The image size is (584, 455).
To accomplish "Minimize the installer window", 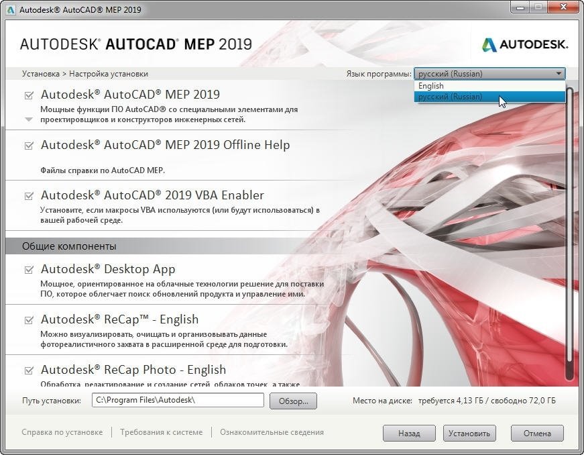I will click(520, 7).
